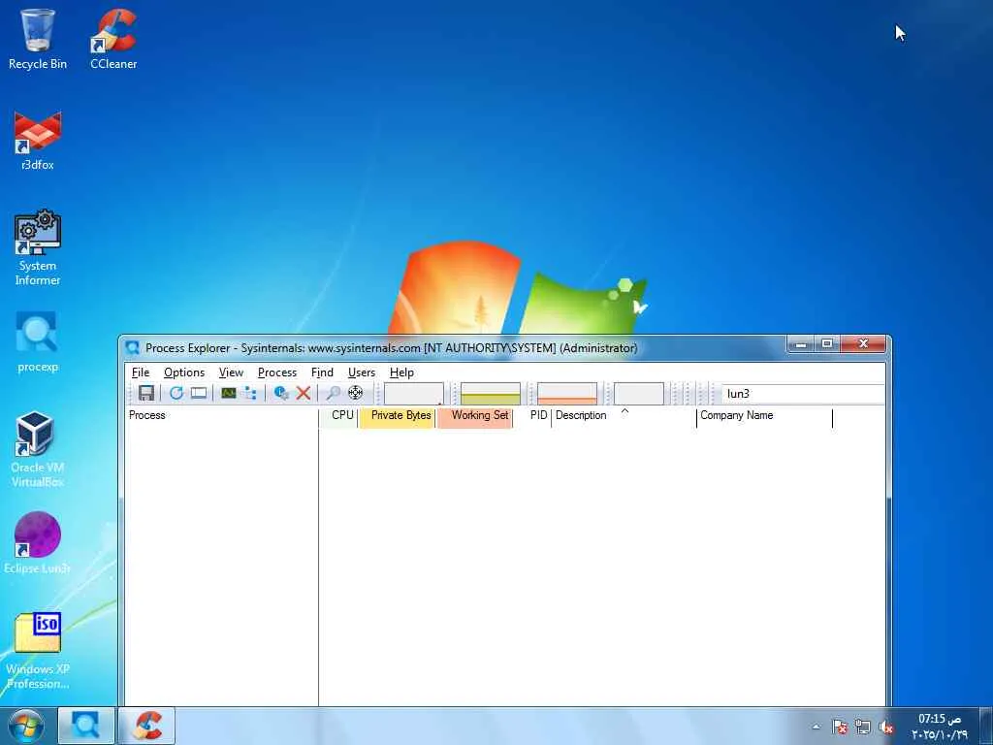Sort by the PID column header
The width and height of the screenshot is (993, 745).
pyautogui.click(x=532, y=415)
